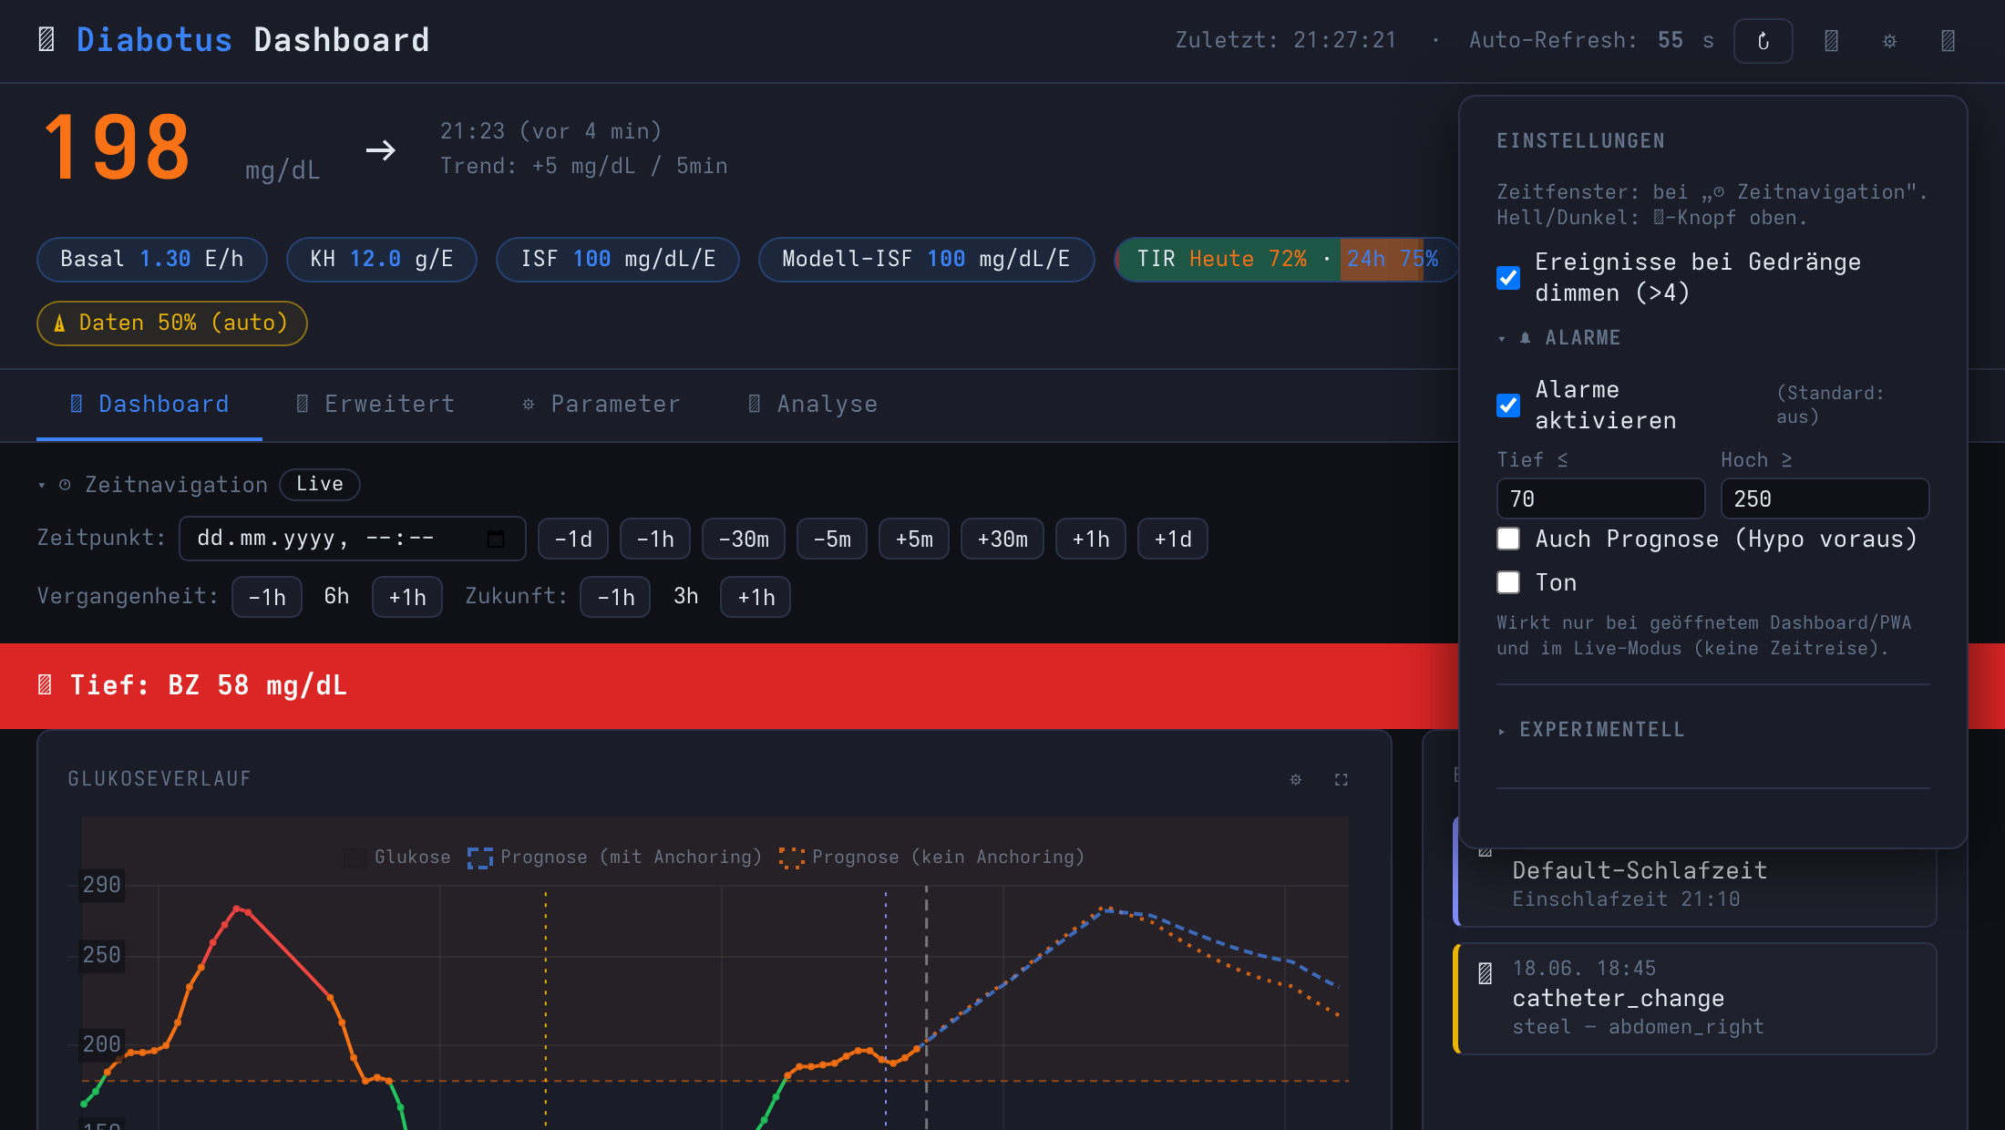Jump back with the -30m button
Viewport: 2005px width, 1130px height.
(x=744, y=539)
